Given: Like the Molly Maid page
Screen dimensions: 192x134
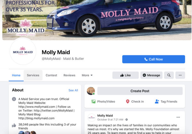Looking at the screenshot, I should click(125, 75).
